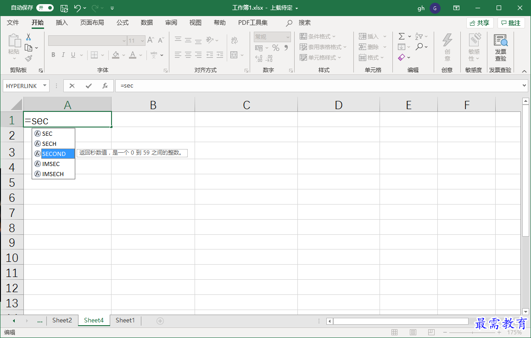Click the Align Left icon
Viewport: 531px width, 338px height.
(x=178, y=55)
